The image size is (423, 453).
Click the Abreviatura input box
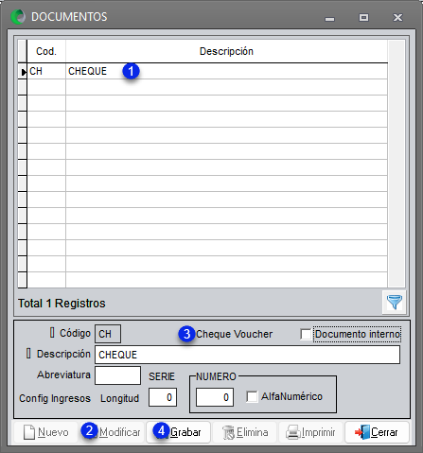click(117, 375)
